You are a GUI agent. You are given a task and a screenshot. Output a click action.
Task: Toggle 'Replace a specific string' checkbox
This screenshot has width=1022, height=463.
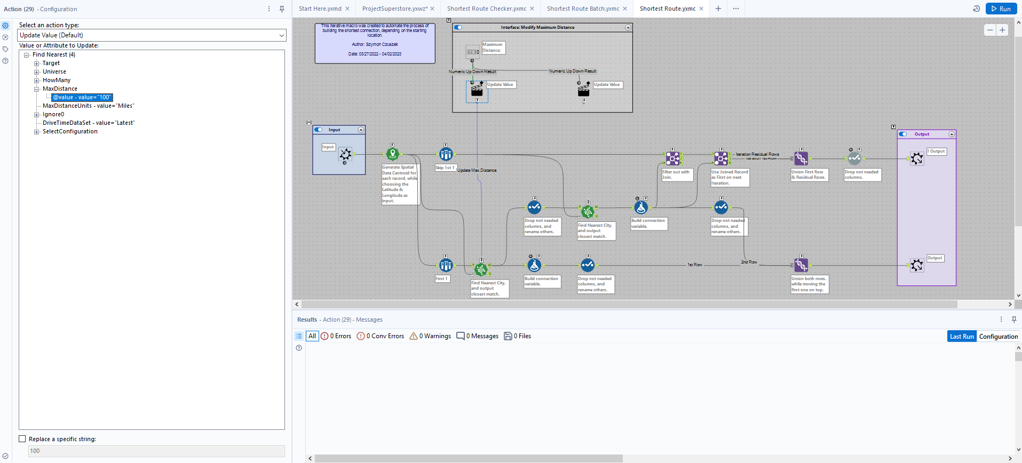click(22, 439)
